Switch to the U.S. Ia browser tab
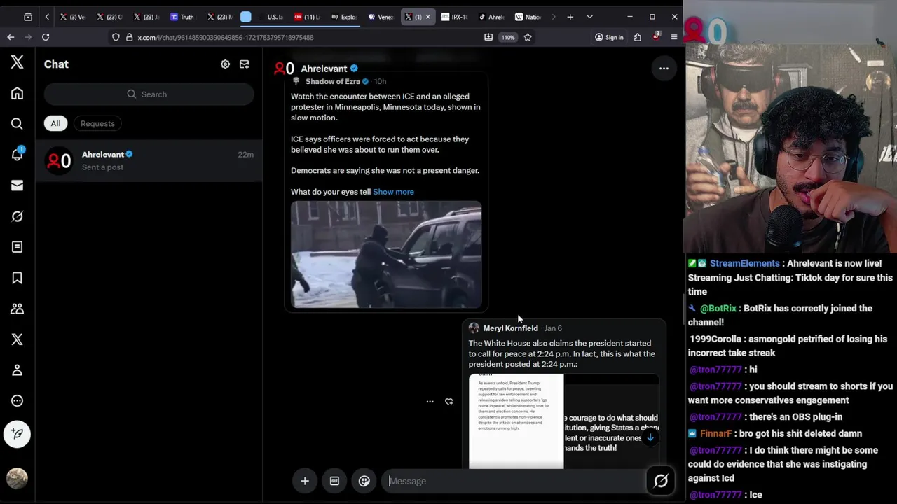The image size is (897, 504). [271, 17]
